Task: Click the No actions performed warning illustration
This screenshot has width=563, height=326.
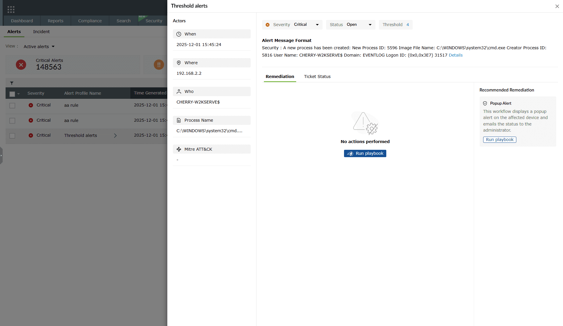Action: [365, 123]
